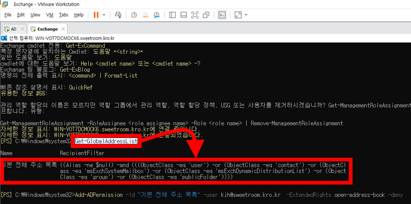Open the Tabs menu
This screenshot has height=204, width=411.
click(63, 15)
